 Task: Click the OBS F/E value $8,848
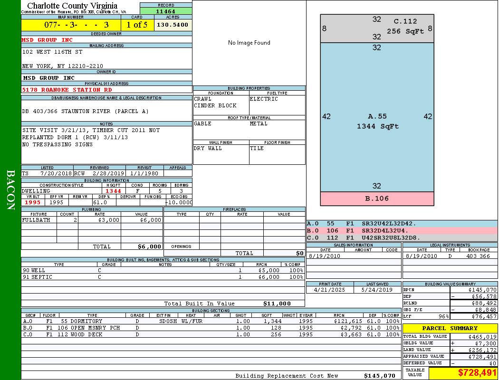pos(486,310)
